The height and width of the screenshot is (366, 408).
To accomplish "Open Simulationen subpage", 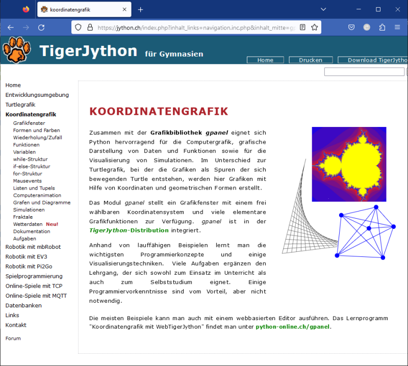I will coord(29,210).
